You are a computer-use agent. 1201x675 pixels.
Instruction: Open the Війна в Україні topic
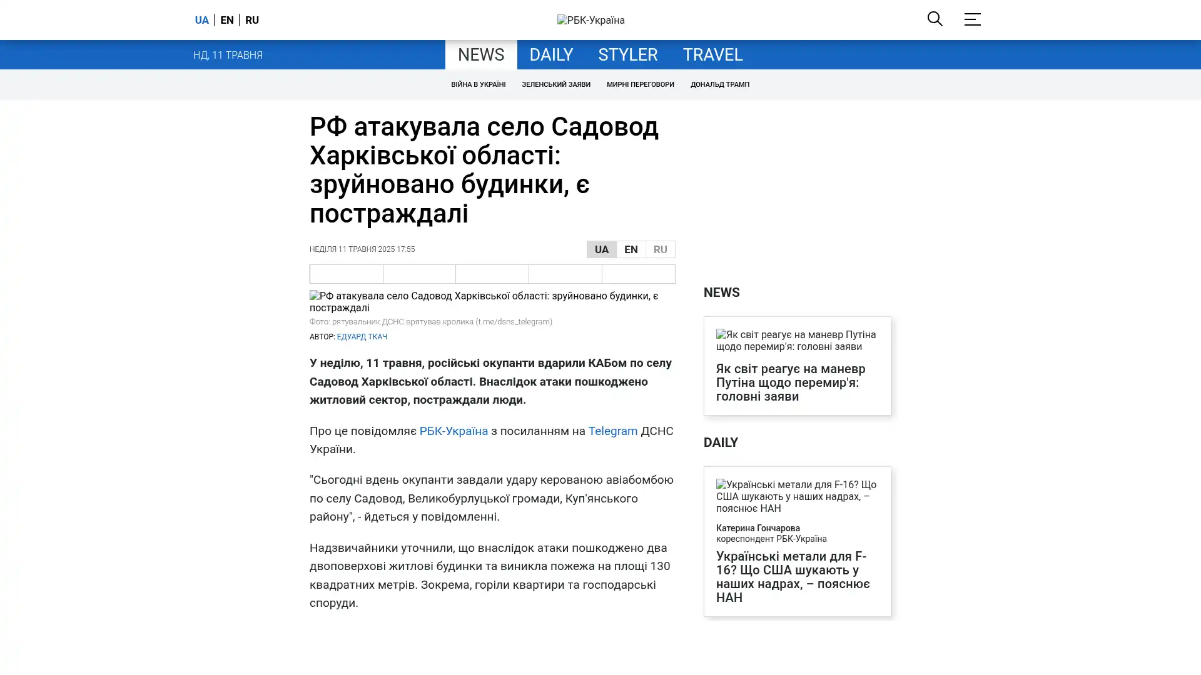[x=478, y=84]
